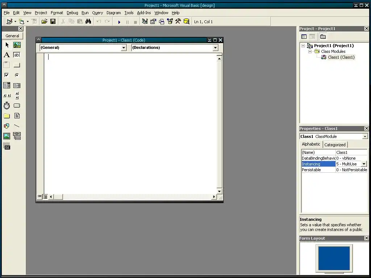
Task: Open the Class1 ClassModule object dropdown
Action: [x=365, y=136]
